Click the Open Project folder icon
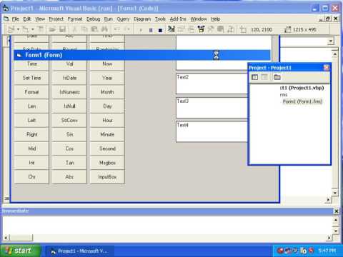This screenshot has height=257, width=343. pyautogui.click(x=52, y=29)
